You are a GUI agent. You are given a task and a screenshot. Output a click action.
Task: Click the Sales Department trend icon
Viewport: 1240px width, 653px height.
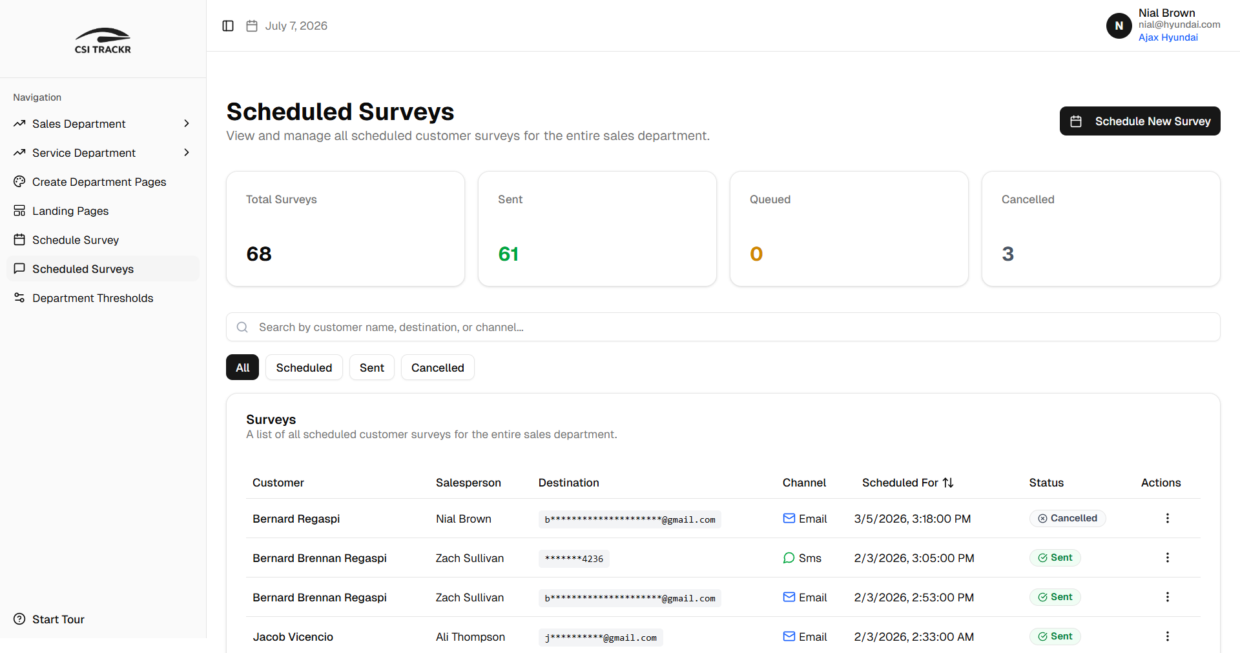coord(19,123)
